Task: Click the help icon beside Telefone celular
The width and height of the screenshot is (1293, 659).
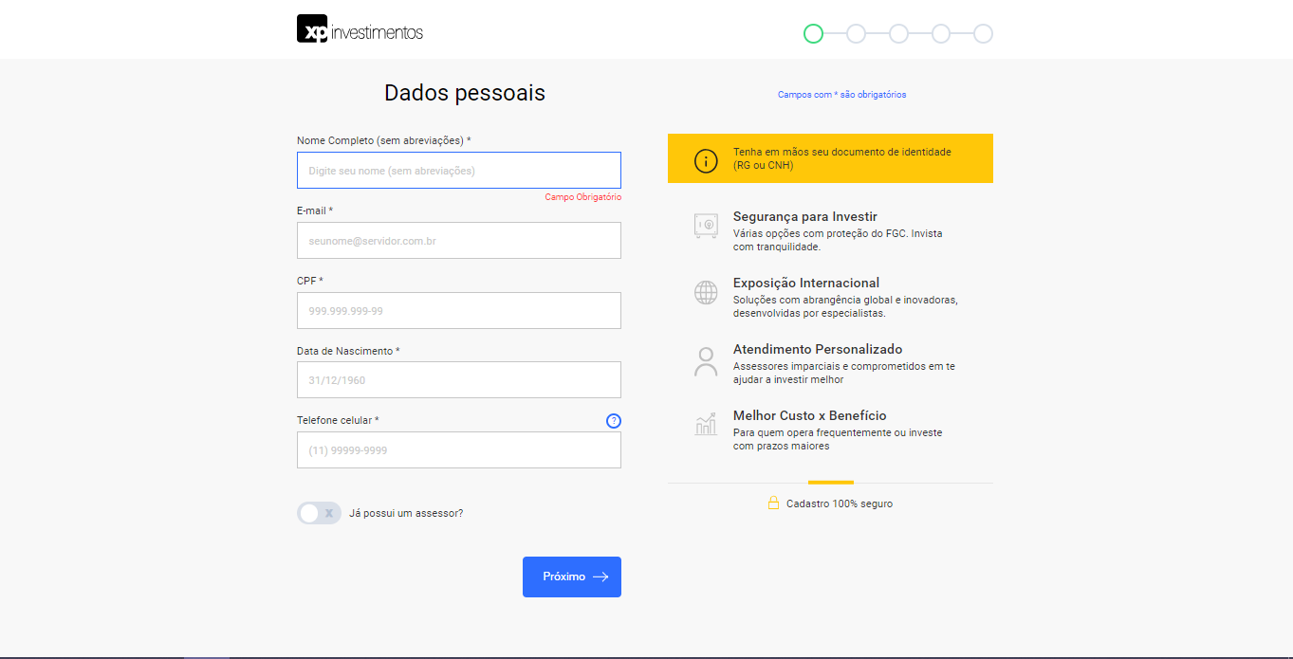Action: [x=613, y=421]
